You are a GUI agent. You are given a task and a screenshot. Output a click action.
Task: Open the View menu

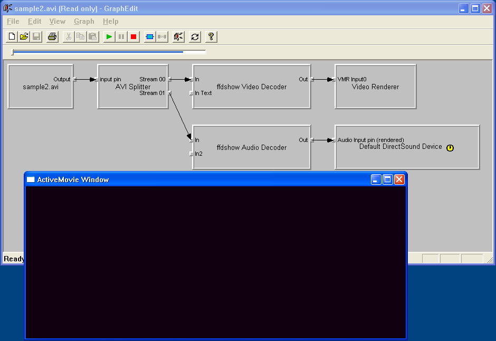click(x=58, y=22)
